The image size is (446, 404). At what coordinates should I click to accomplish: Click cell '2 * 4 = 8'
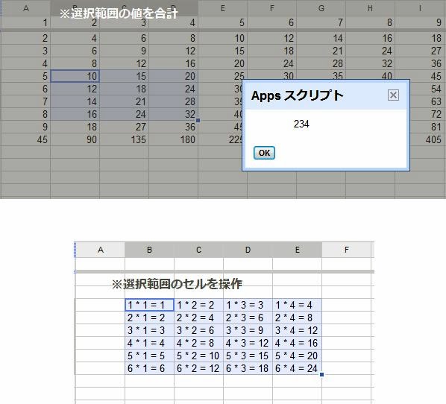(297, 318)
